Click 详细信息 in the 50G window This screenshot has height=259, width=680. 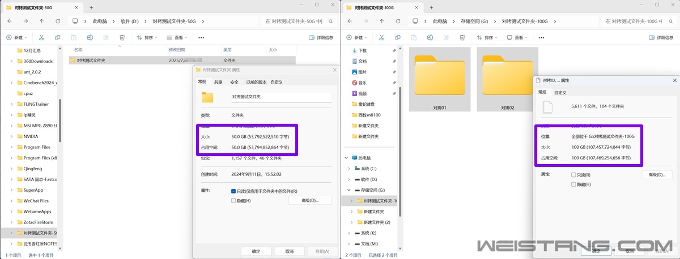(x=321, y=38)
